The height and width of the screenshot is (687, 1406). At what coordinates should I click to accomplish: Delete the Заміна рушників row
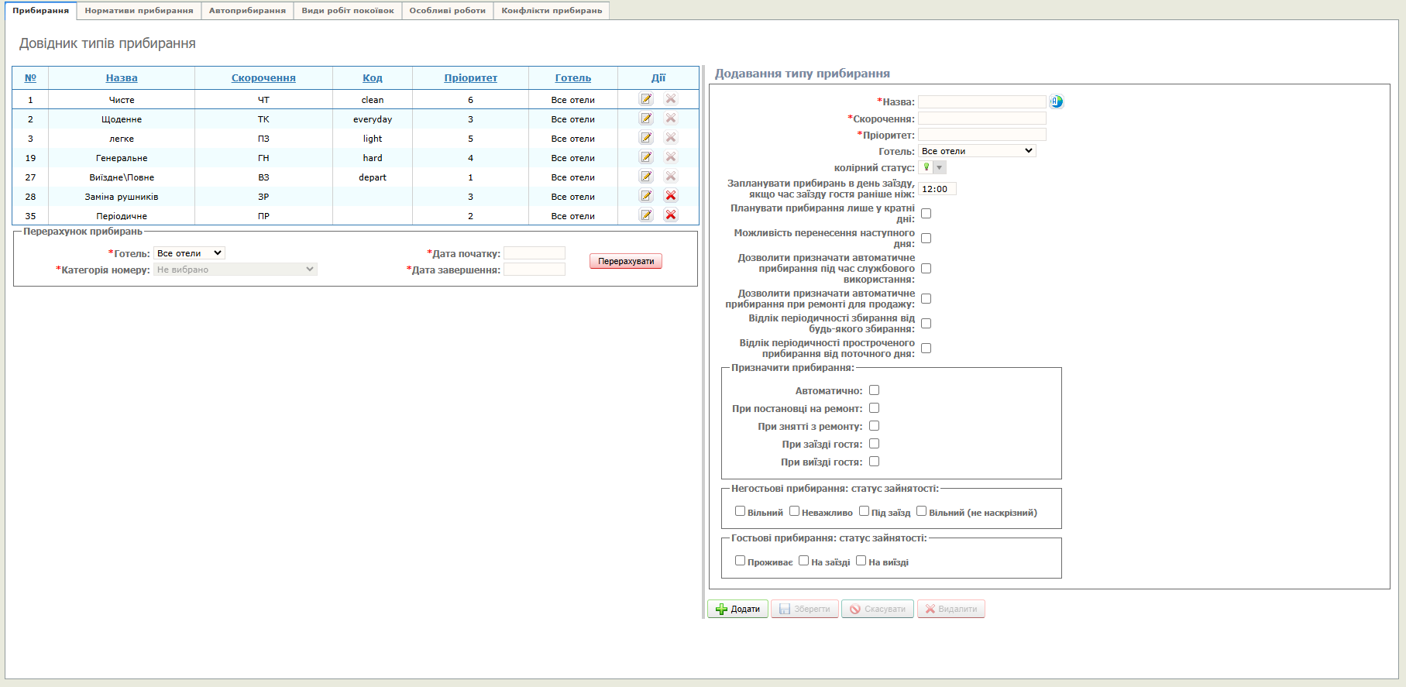coord(671,196)
